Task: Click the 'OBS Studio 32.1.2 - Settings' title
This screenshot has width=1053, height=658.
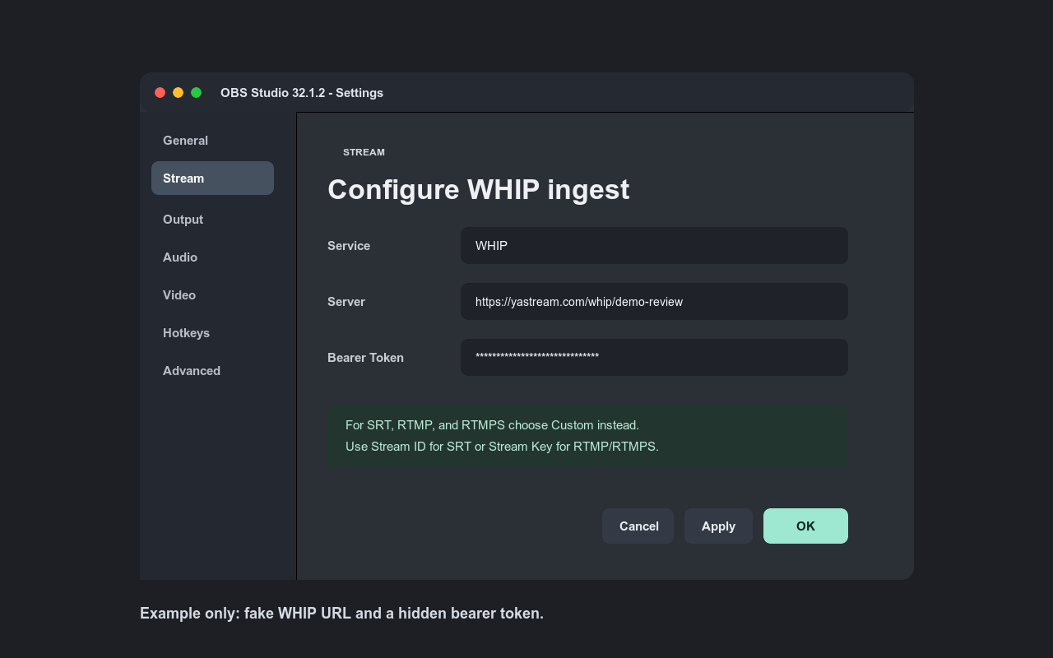Action: [x=302, y=93]
